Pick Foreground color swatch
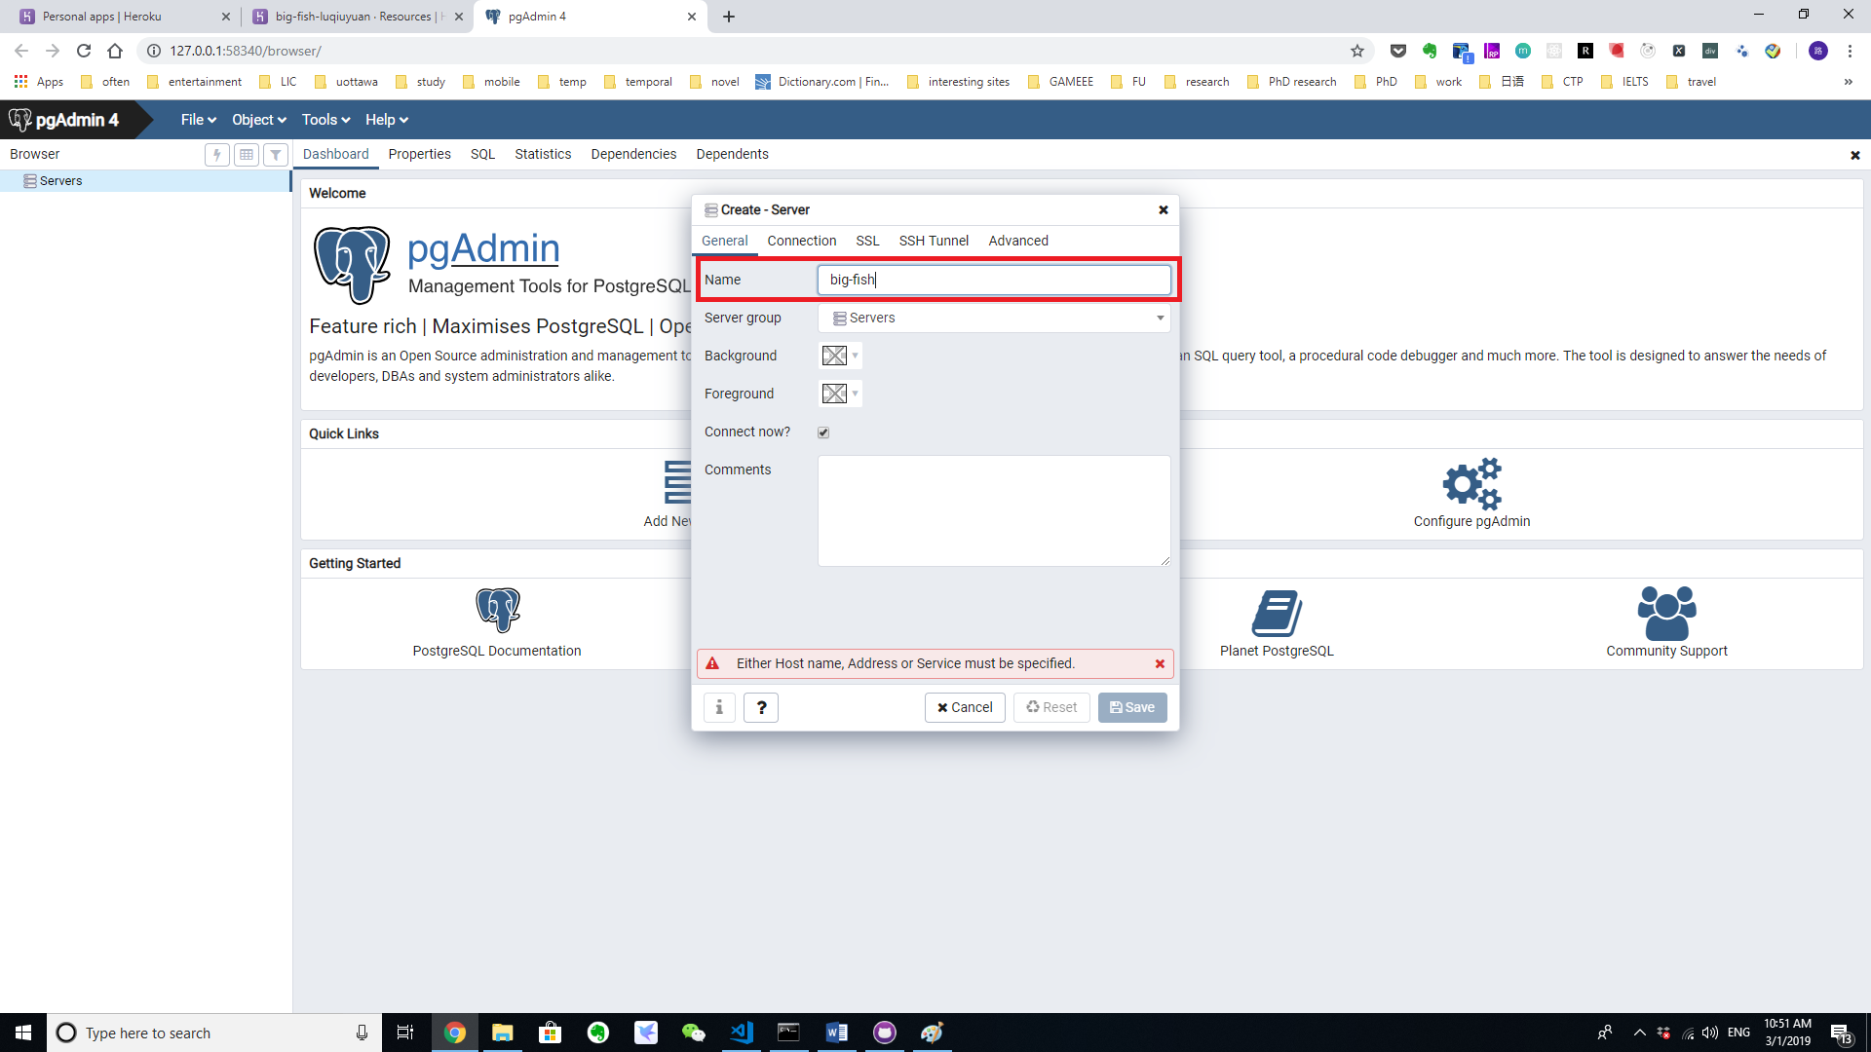1871x1052 pixels. 834,394
